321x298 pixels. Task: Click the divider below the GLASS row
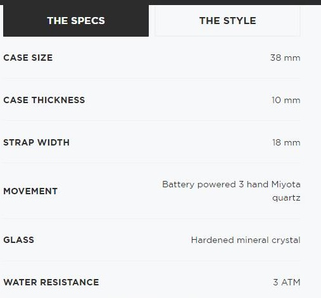[152, 262]
